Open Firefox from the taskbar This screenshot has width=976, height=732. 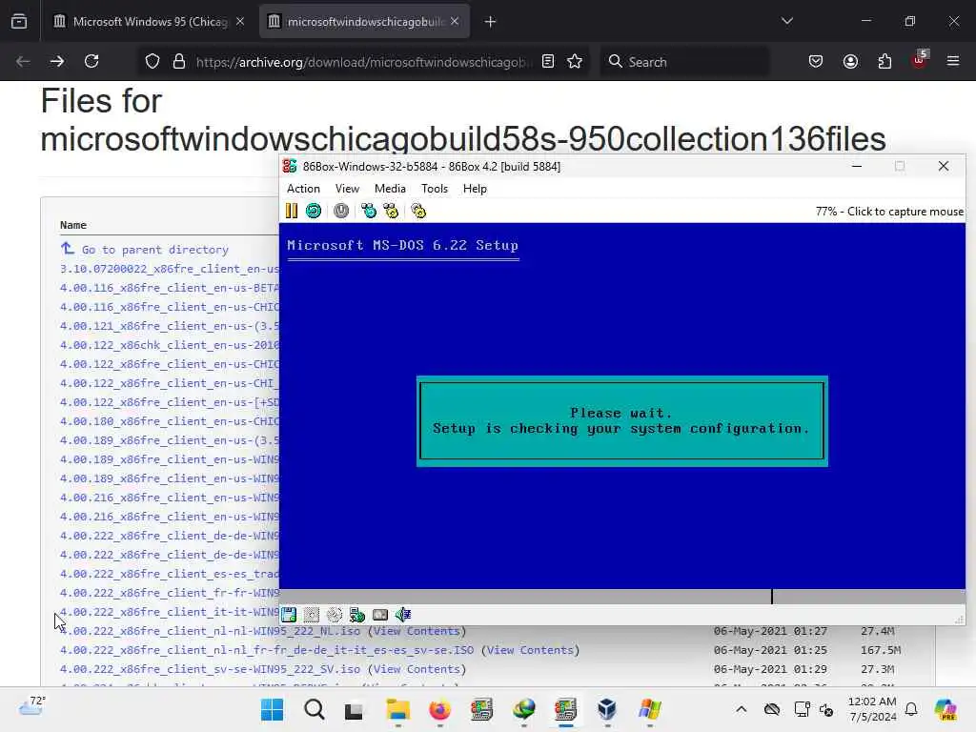tap(439, 709)
